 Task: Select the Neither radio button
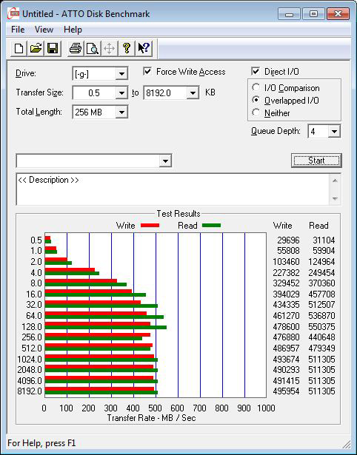click(x=256, y=112)
